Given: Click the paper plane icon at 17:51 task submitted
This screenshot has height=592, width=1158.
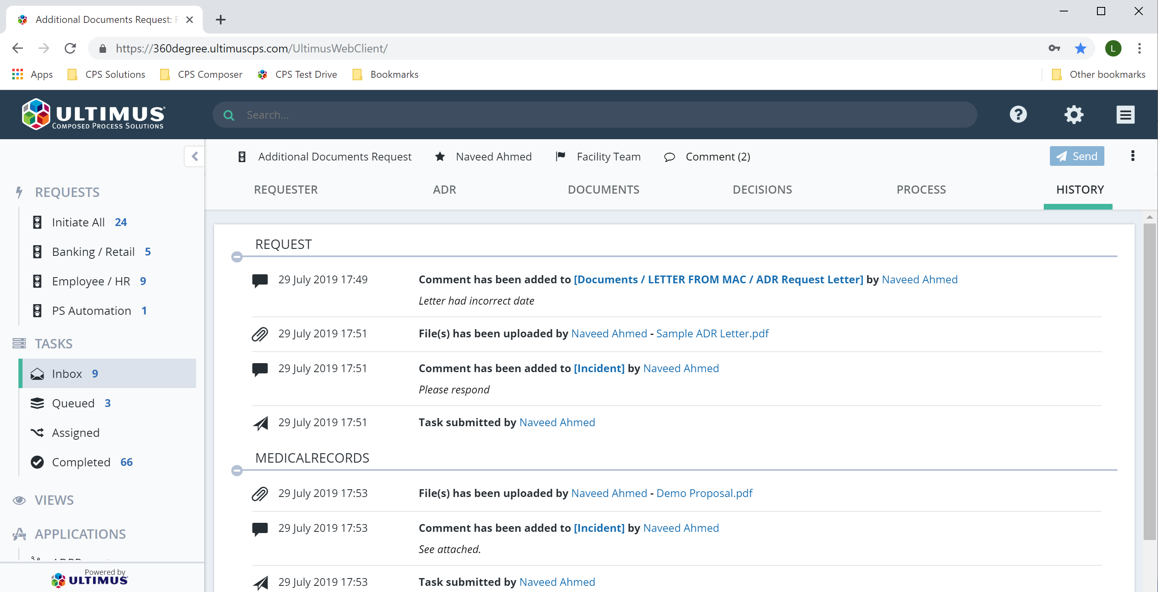Looking at the screenshot, I should (260, 423).
